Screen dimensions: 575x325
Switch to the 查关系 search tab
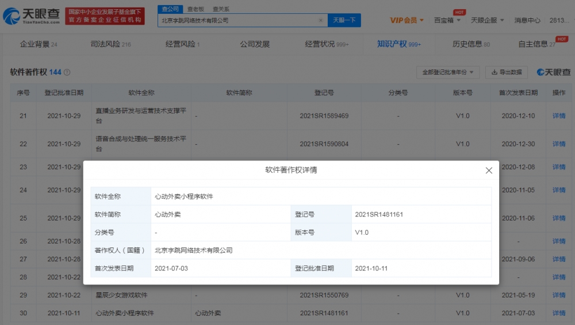pyautogui.click(x=221, y=9)
